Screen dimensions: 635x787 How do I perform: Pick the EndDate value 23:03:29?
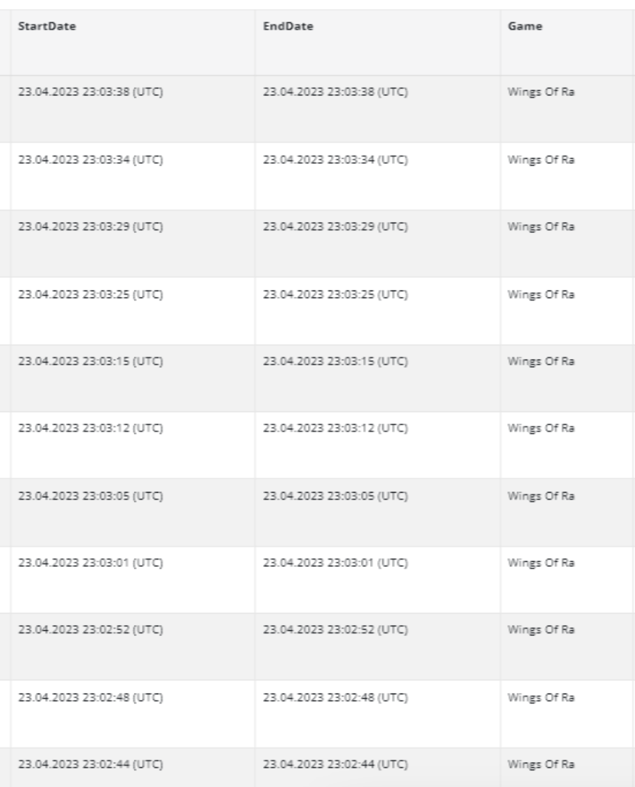point(337,227)
